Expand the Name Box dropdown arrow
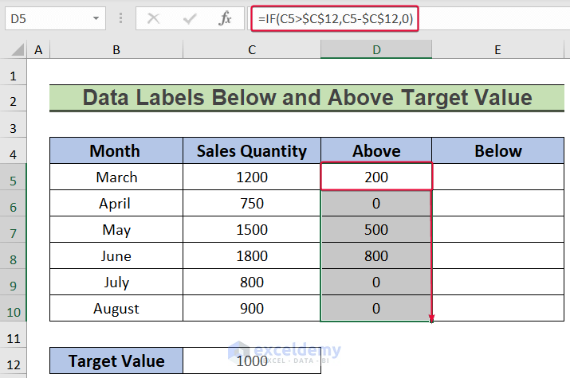Screen dimensions: 570x378 pyautogui.click(x=96, y=18)
